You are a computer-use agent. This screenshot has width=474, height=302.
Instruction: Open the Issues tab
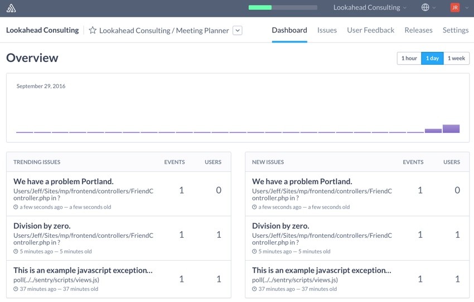[x=327, y=30]
